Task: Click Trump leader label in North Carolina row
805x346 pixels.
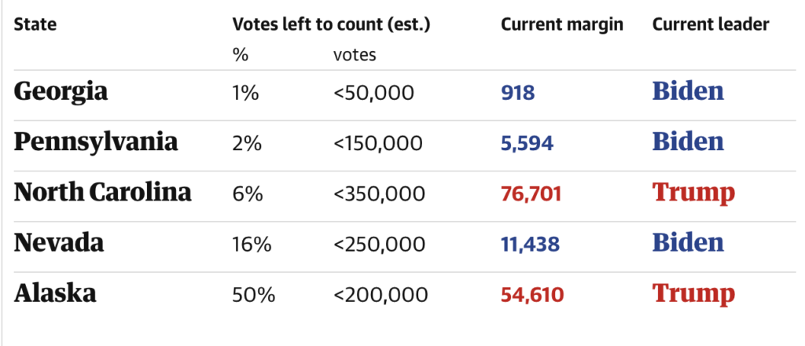Action: [x=693, y=193]
